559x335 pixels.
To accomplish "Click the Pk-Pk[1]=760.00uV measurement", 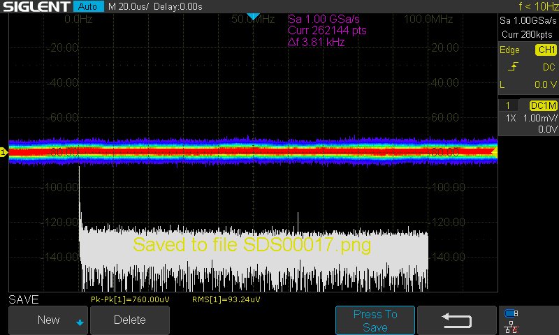I will (130, 299).
